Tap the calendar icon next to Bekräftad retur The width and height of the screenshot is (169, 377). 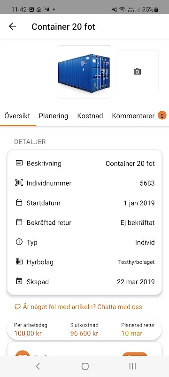click(19, 222)
